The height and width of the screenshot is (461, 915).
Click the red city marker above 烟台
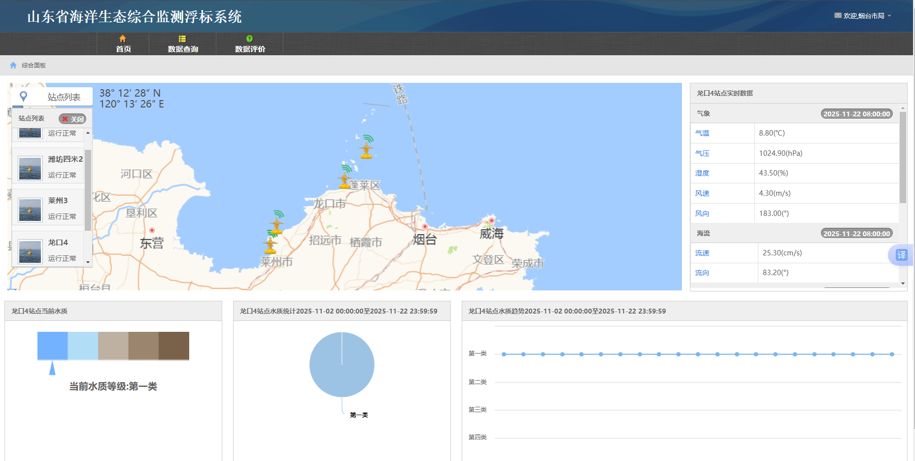click(x=425, y=227)
